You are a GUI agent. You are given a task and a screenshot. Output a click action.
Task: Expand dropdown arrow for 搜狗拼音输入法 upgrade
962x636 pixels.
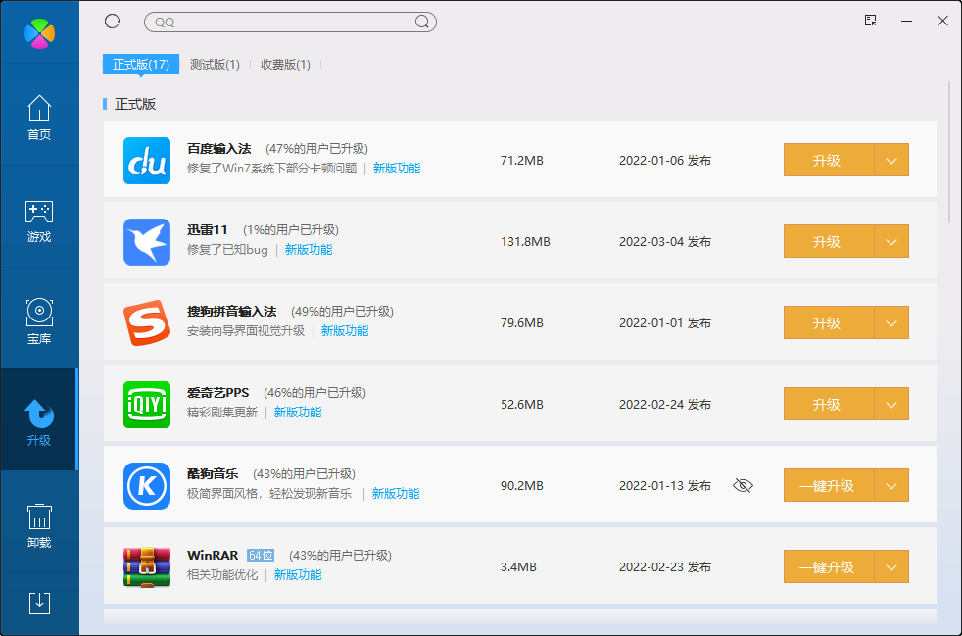click(x=891, y=323)
